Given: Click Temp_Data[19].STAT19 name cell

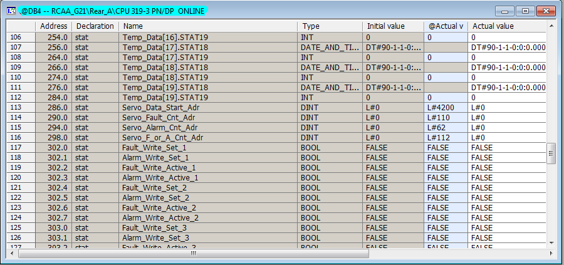Looking at the screenshot, I should coord(208,98).
